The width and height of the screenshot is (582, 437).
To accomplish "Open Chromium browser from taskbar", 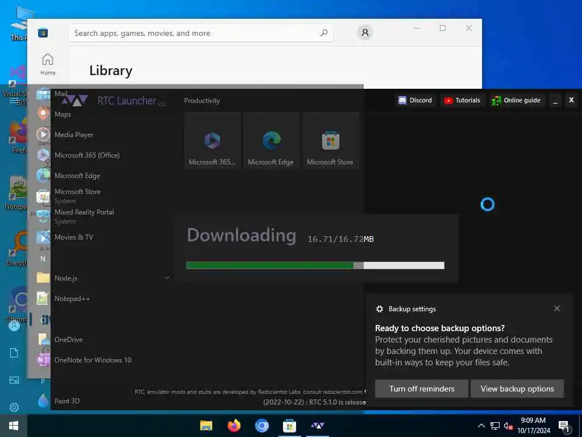I will pos(261,426).
